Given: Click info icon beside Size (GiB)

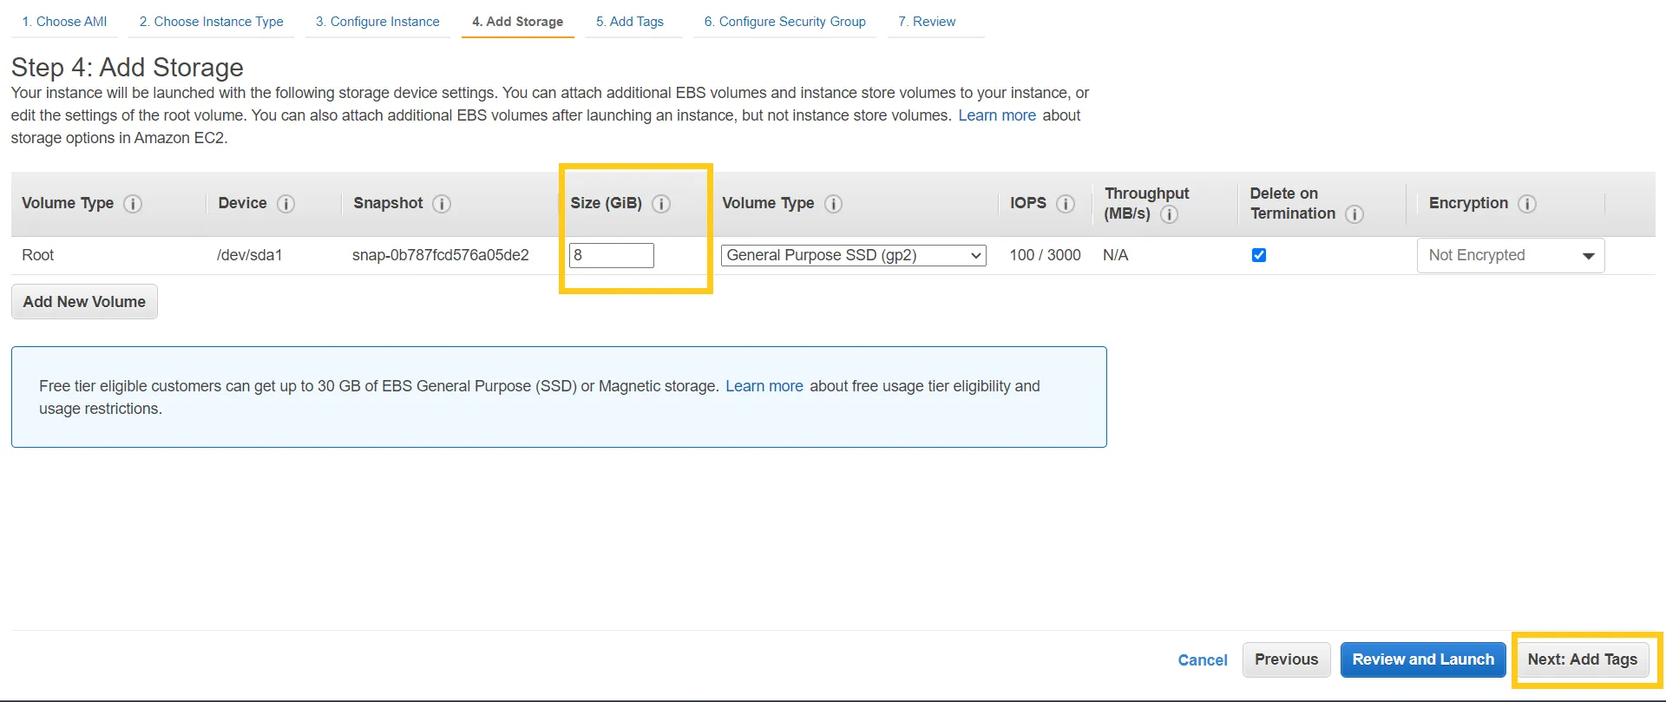Looking at the screenshot, I should [x=661, y=204].
